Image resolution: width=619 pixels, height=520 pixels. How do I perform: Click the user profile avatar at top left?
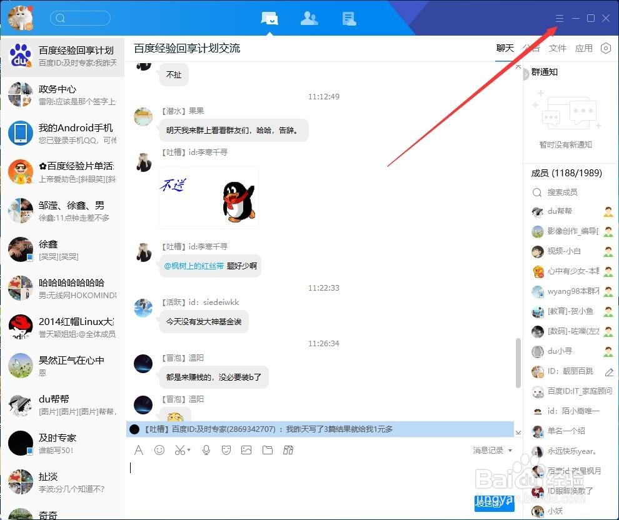[x=21, y=17]
